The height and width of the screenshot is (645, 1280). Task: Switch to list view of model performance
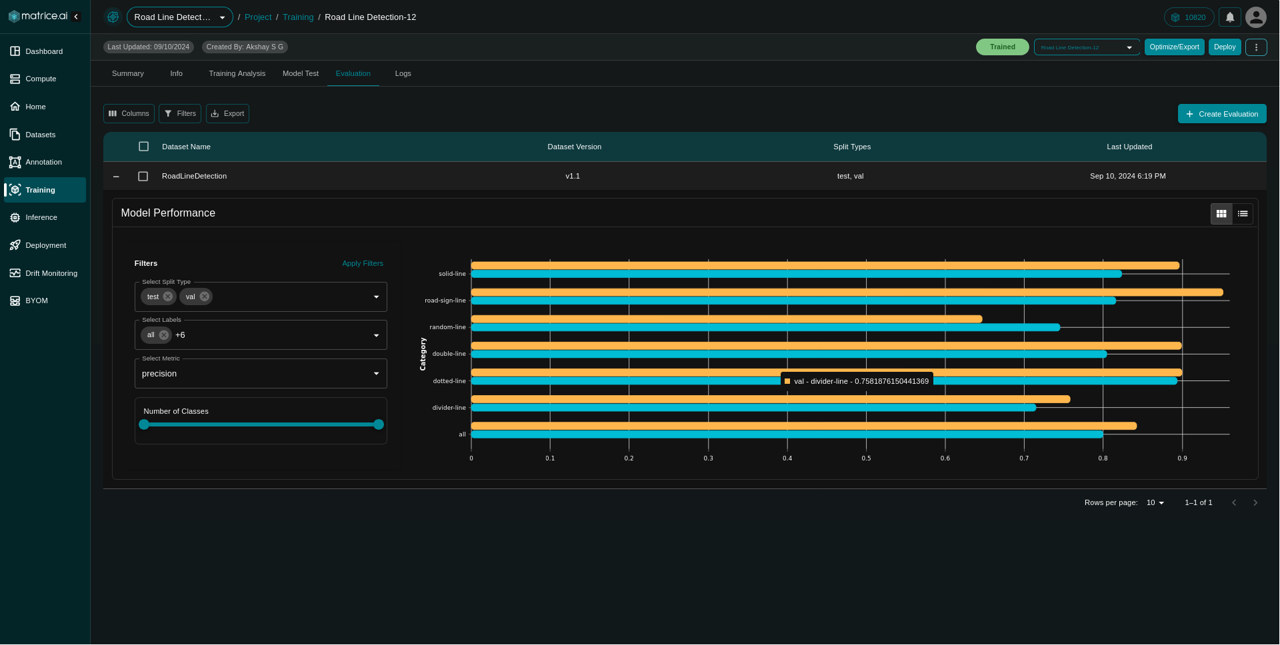tap(1243, 214)
